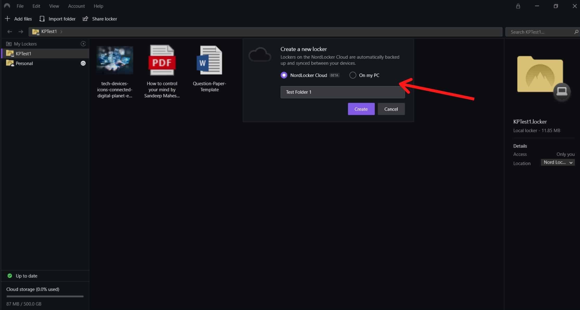Viewport: 580px width, 310px height.
Task: Click the cloud storage usage bar
Action: 45,296
